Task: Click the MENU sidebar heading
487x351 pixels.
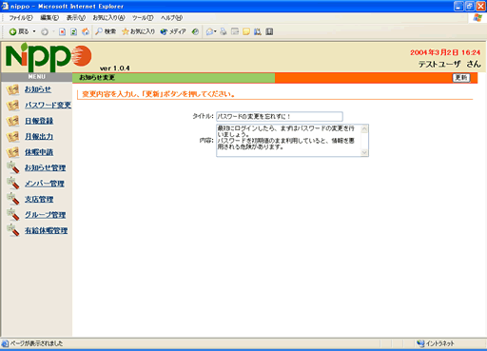Action: [37, 77]
